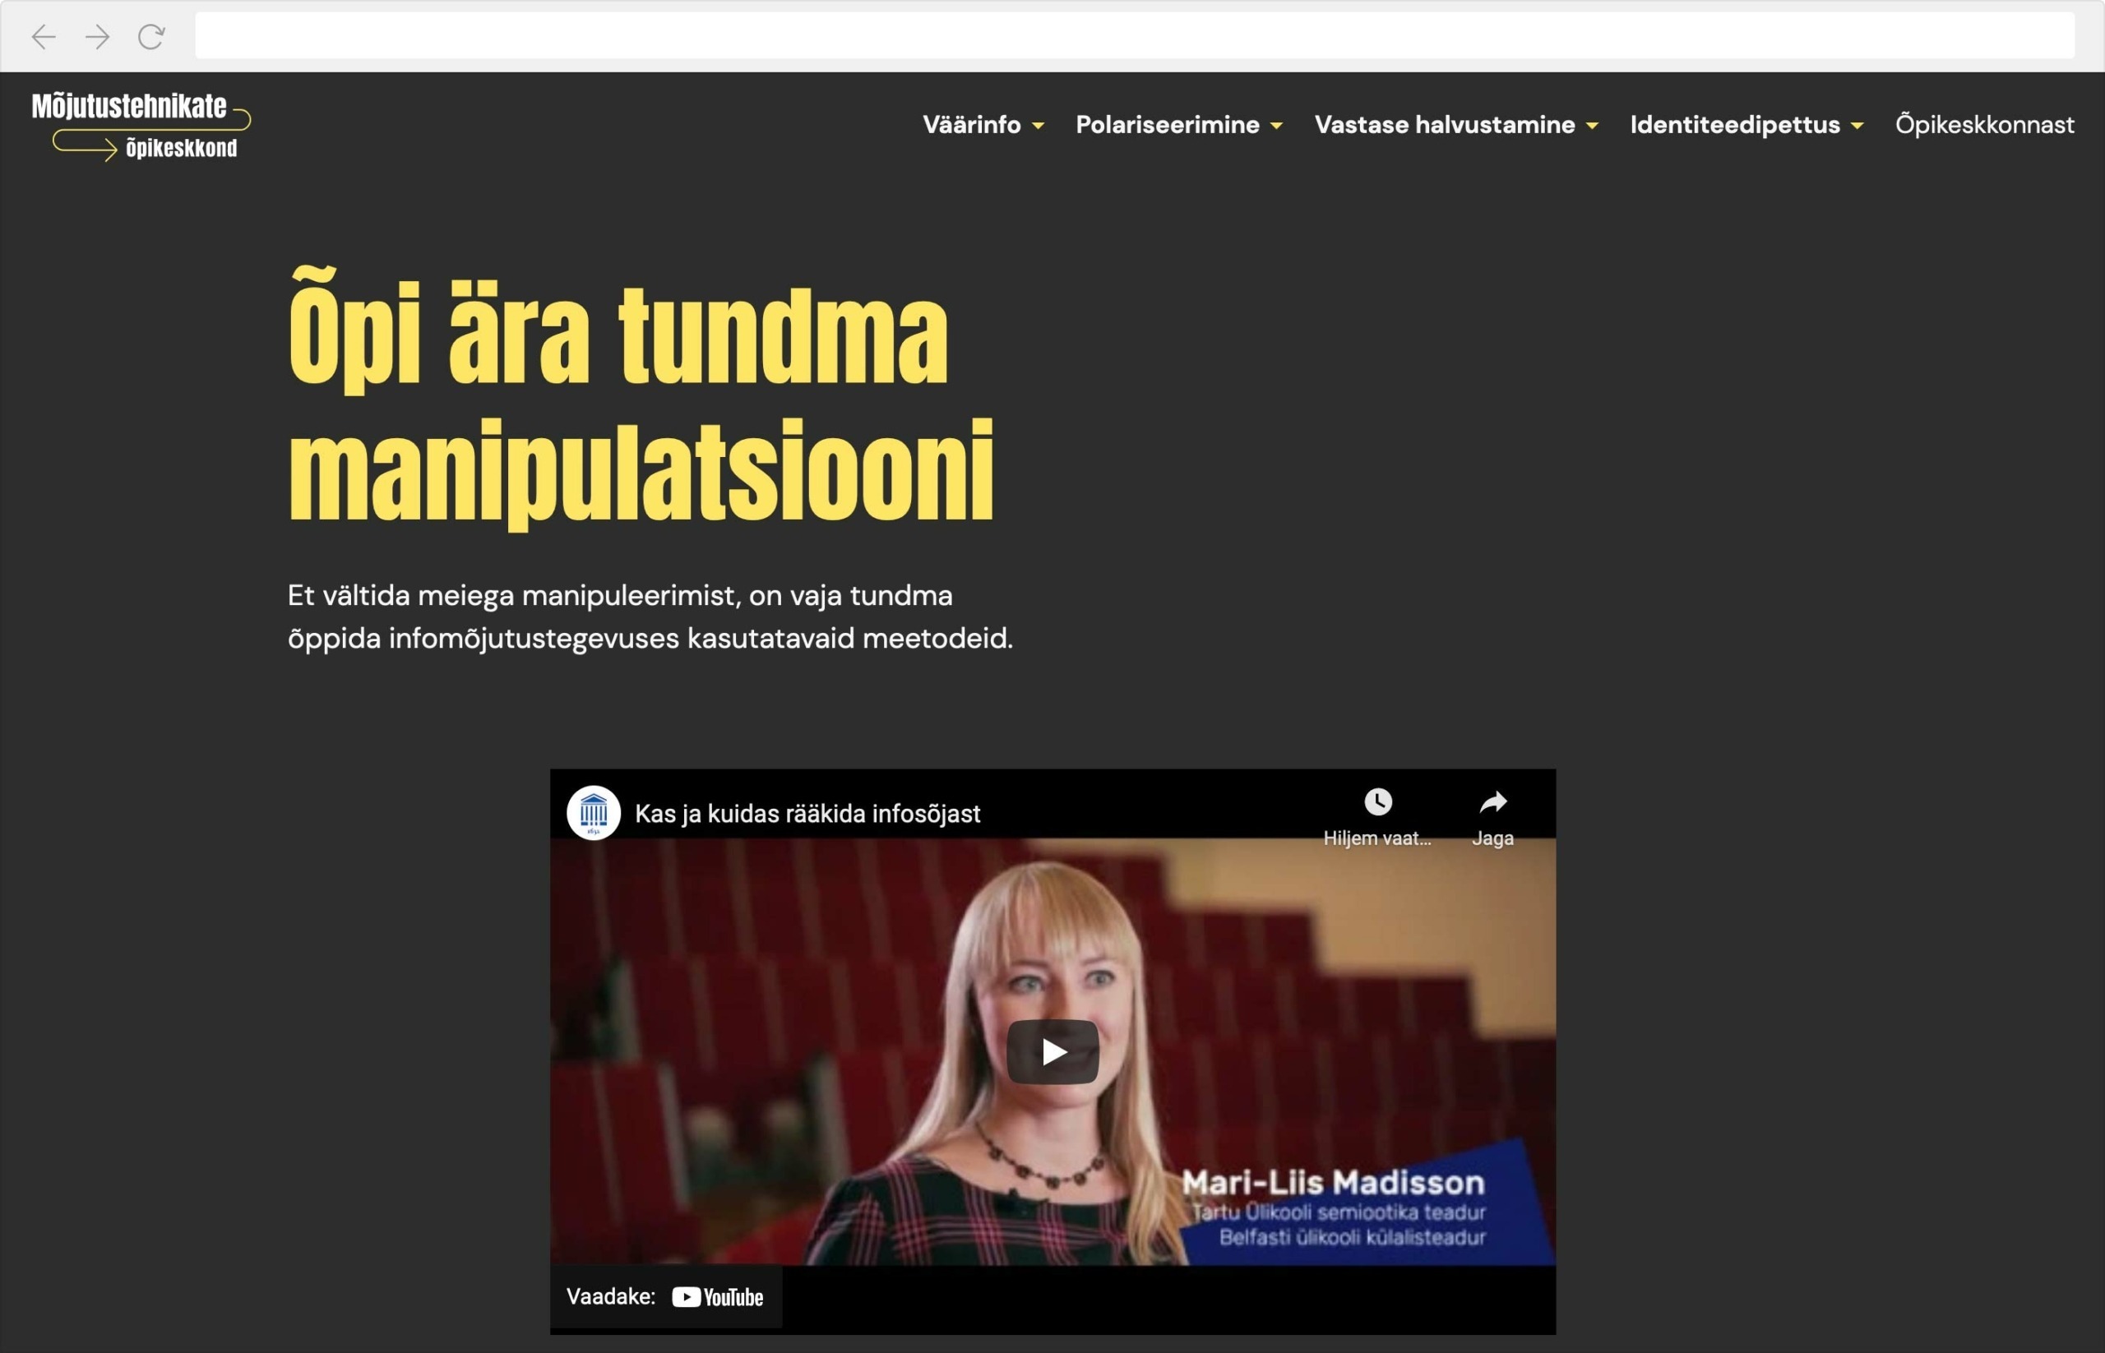Click the Tartu Ülikool channel avatar
Screen dimensions: 2105x1353
coord(594,813)
